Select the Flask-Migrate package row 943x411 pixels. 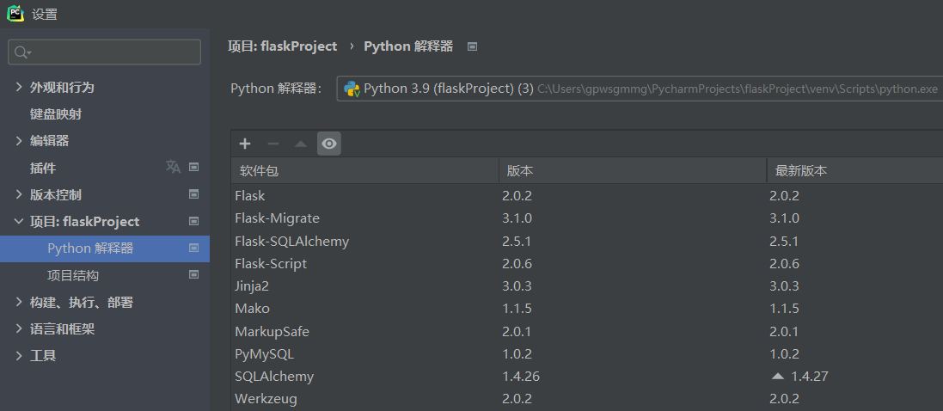click(587, 218)
